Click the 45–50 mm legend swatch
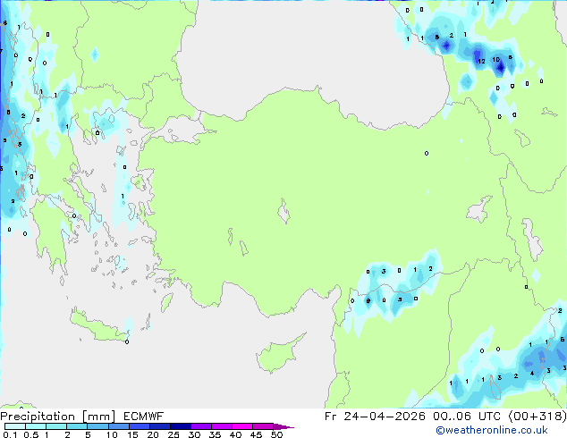Viewport: 567px width, 438px height. [263, 426]
